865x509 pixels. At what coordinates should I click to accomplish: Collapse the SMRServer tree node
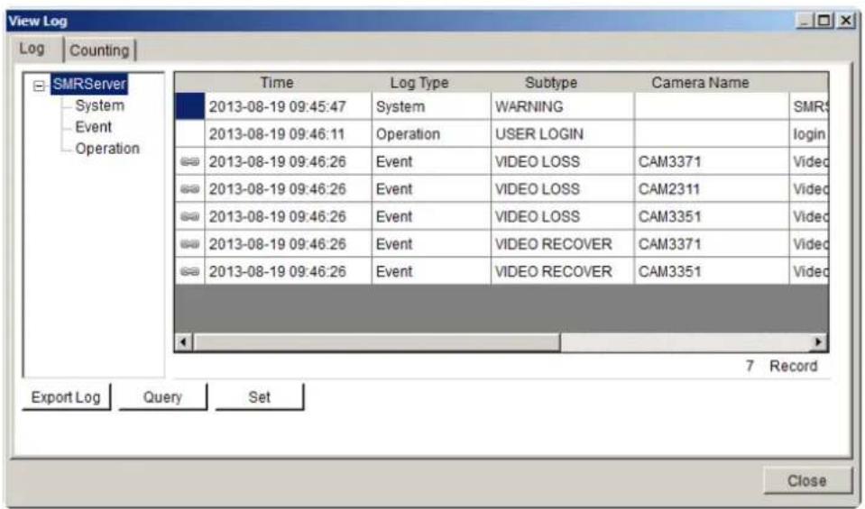click(39, 86)
